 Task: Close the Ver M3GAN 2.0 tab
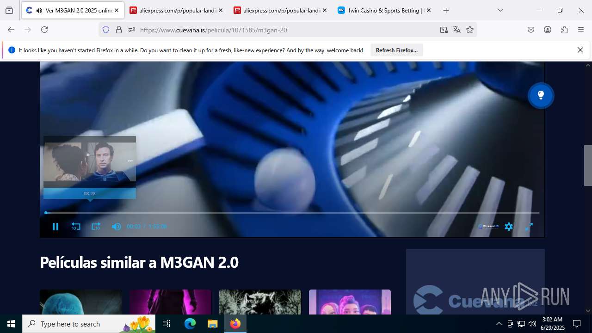tap(117, 10)
